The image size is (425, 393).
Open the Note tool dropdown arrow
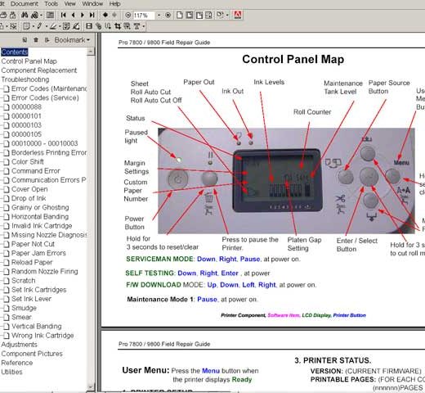coord(34,26)
